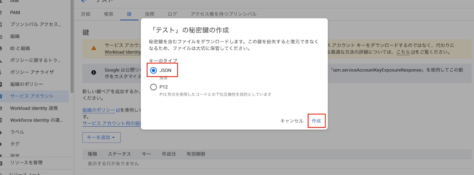Sort the table by the 作成日 column header
The height and width of the screenshot is (175, 474).
click(x=169, y=154)
